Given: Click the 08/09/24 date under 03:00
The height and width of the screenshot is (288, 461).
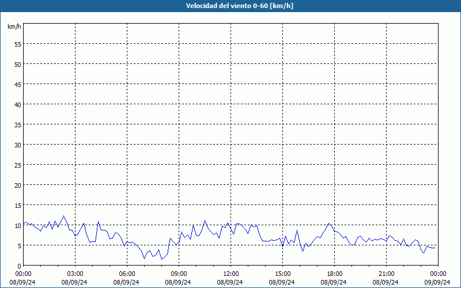Looking at the screenshot, I should [x=74, y=282].
